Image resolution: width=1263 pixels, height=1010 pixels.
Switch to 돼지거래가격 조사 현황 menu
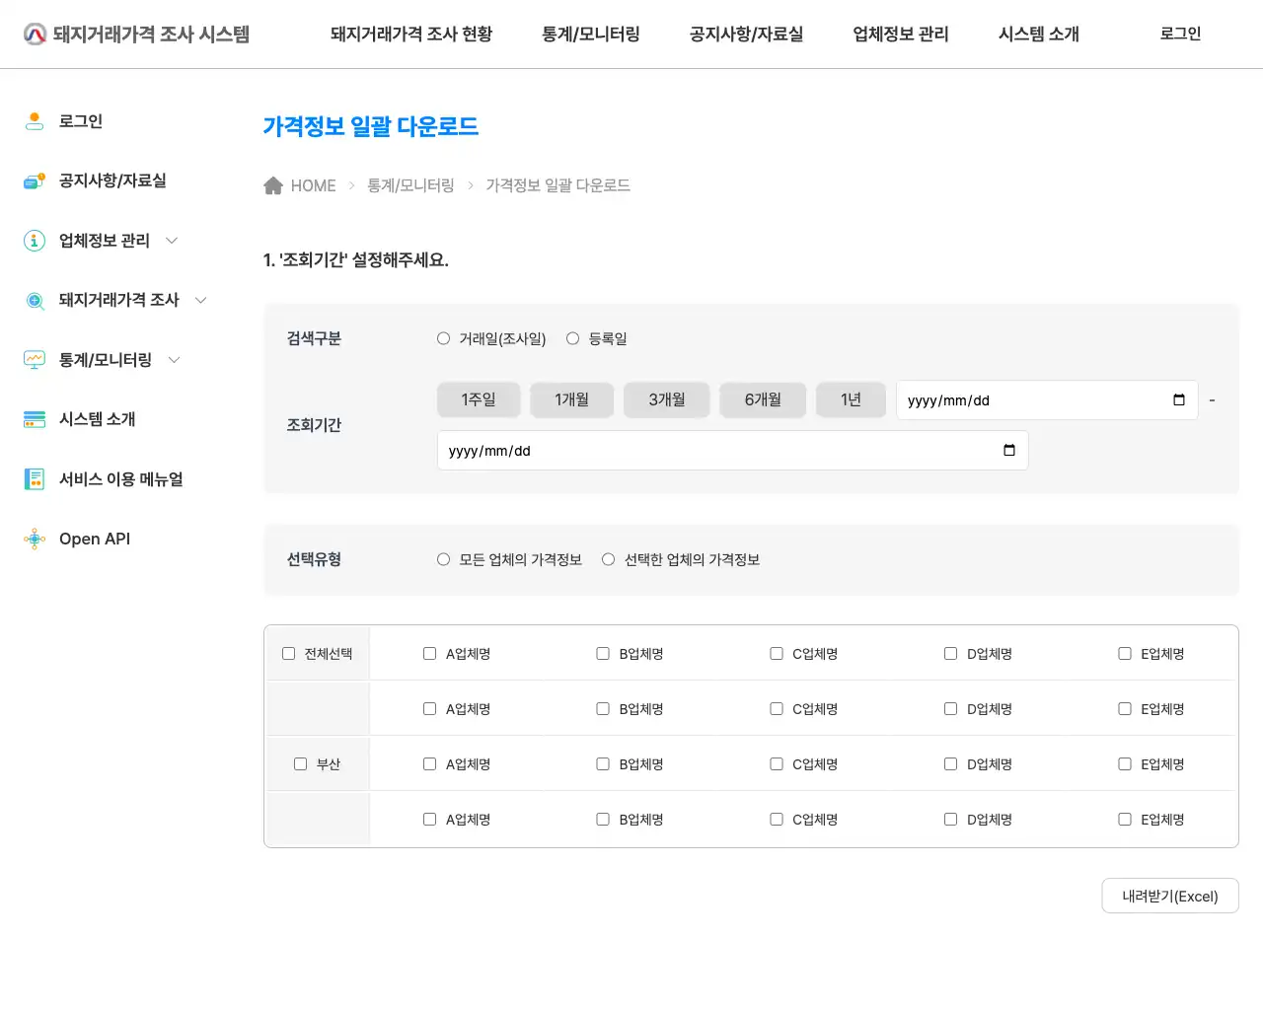click(410, 34)
